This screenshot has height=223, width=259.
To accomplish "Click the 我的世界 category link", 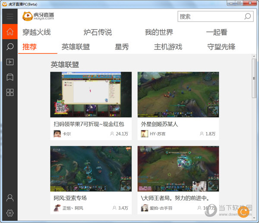I will click(x=159, y=32).
